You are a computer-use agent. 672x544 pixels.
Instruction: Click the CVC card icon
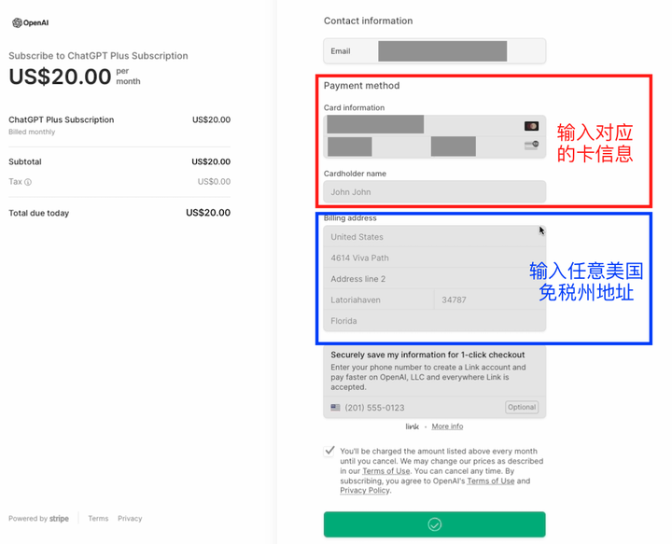click(x=531, y=145)
